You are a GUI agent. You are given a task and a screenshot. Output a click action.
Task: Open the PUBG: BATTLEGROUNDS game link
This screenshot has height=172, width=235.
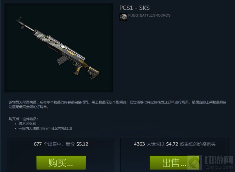(149, 15)
